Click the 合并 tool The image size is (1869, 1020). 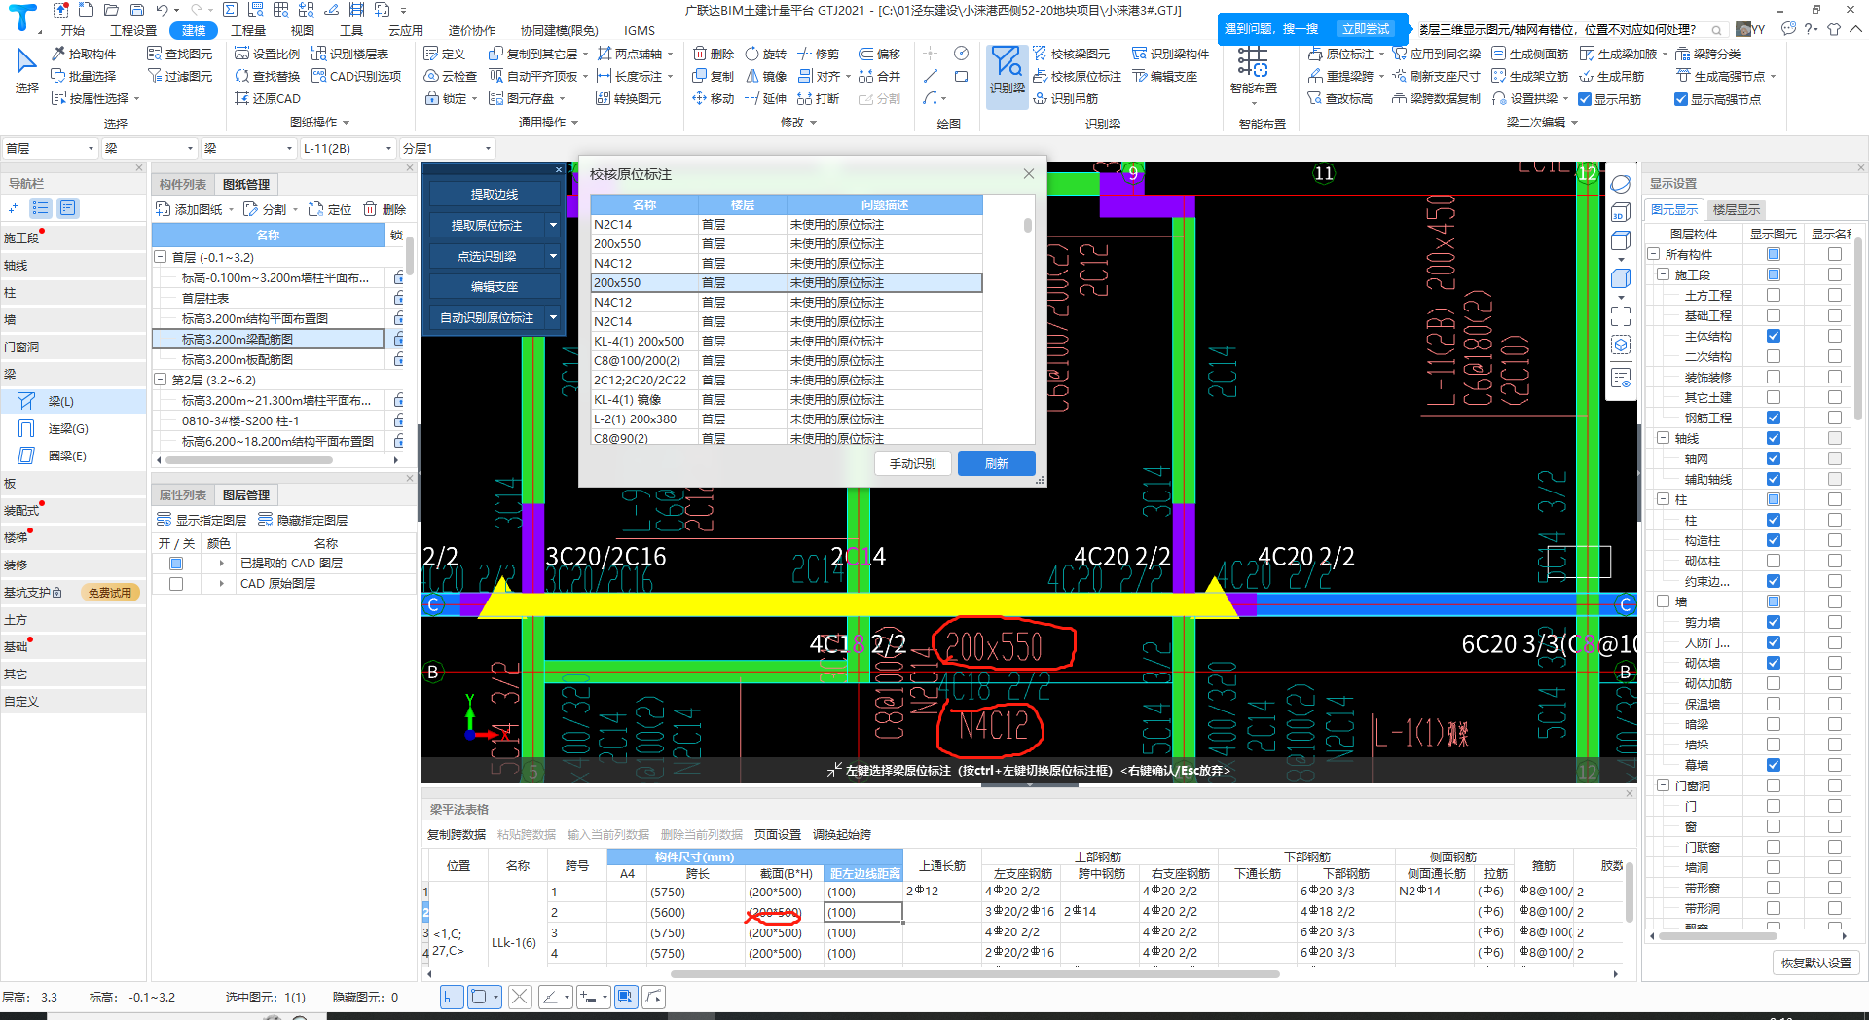click(879, 76)
